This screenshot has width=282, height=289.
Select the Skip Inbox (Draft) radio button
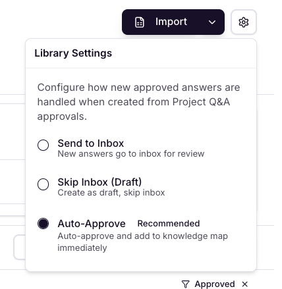tap(43, 184)
